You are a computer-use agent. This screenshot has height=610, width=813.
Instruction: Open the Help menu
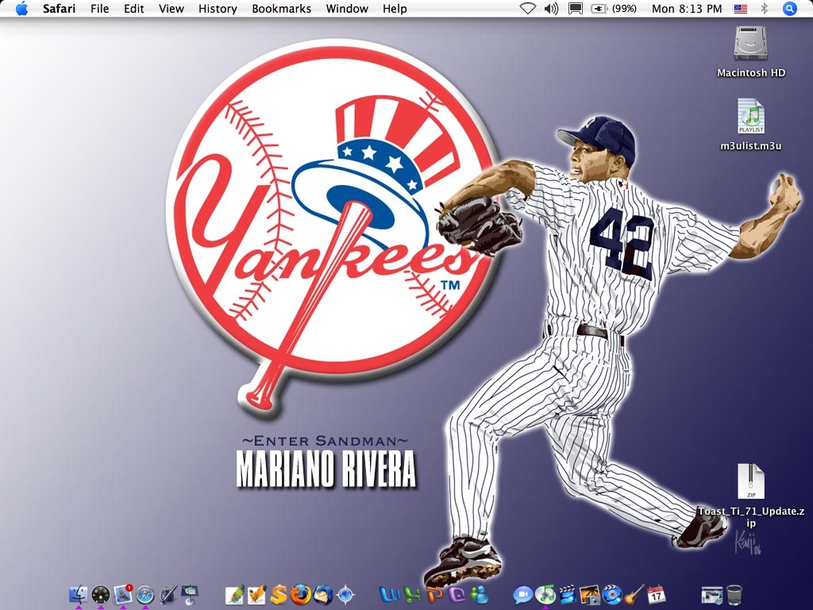(395, 9)
